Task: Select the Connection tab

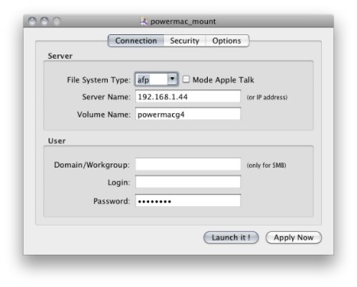Action: (136, 41)
